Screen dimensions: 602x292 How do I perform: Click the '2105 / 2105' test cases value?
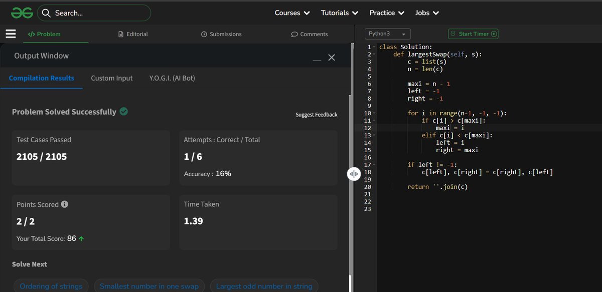[x=42, y=156]
